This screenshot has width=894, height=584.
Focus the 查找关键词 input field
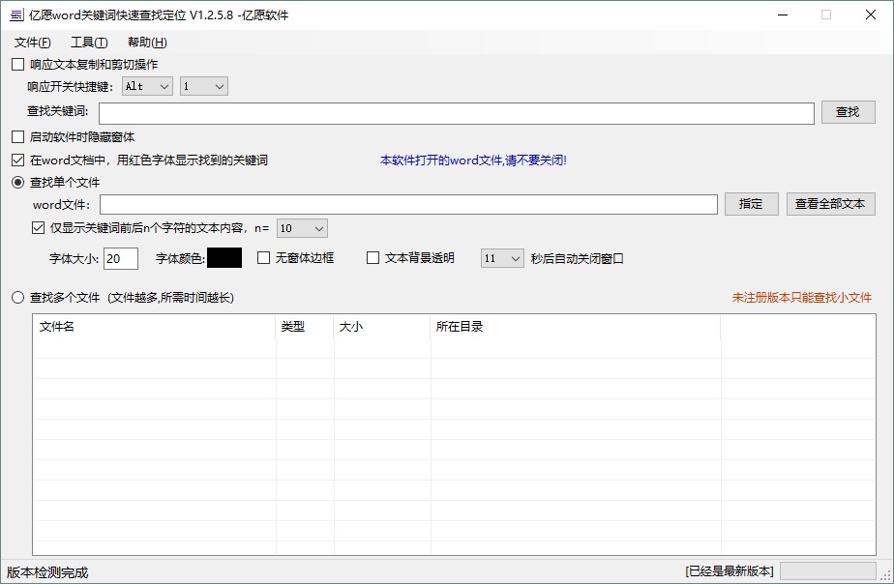pyautogui.click(x=456, y=113)
